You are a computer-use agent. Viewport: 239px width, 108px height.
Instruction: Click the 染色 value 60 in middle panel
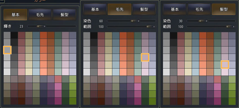(x=101, y=21)
